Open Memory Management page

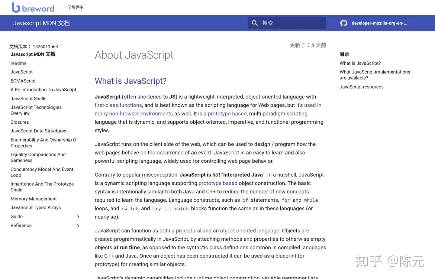click(x=34, y=199)
